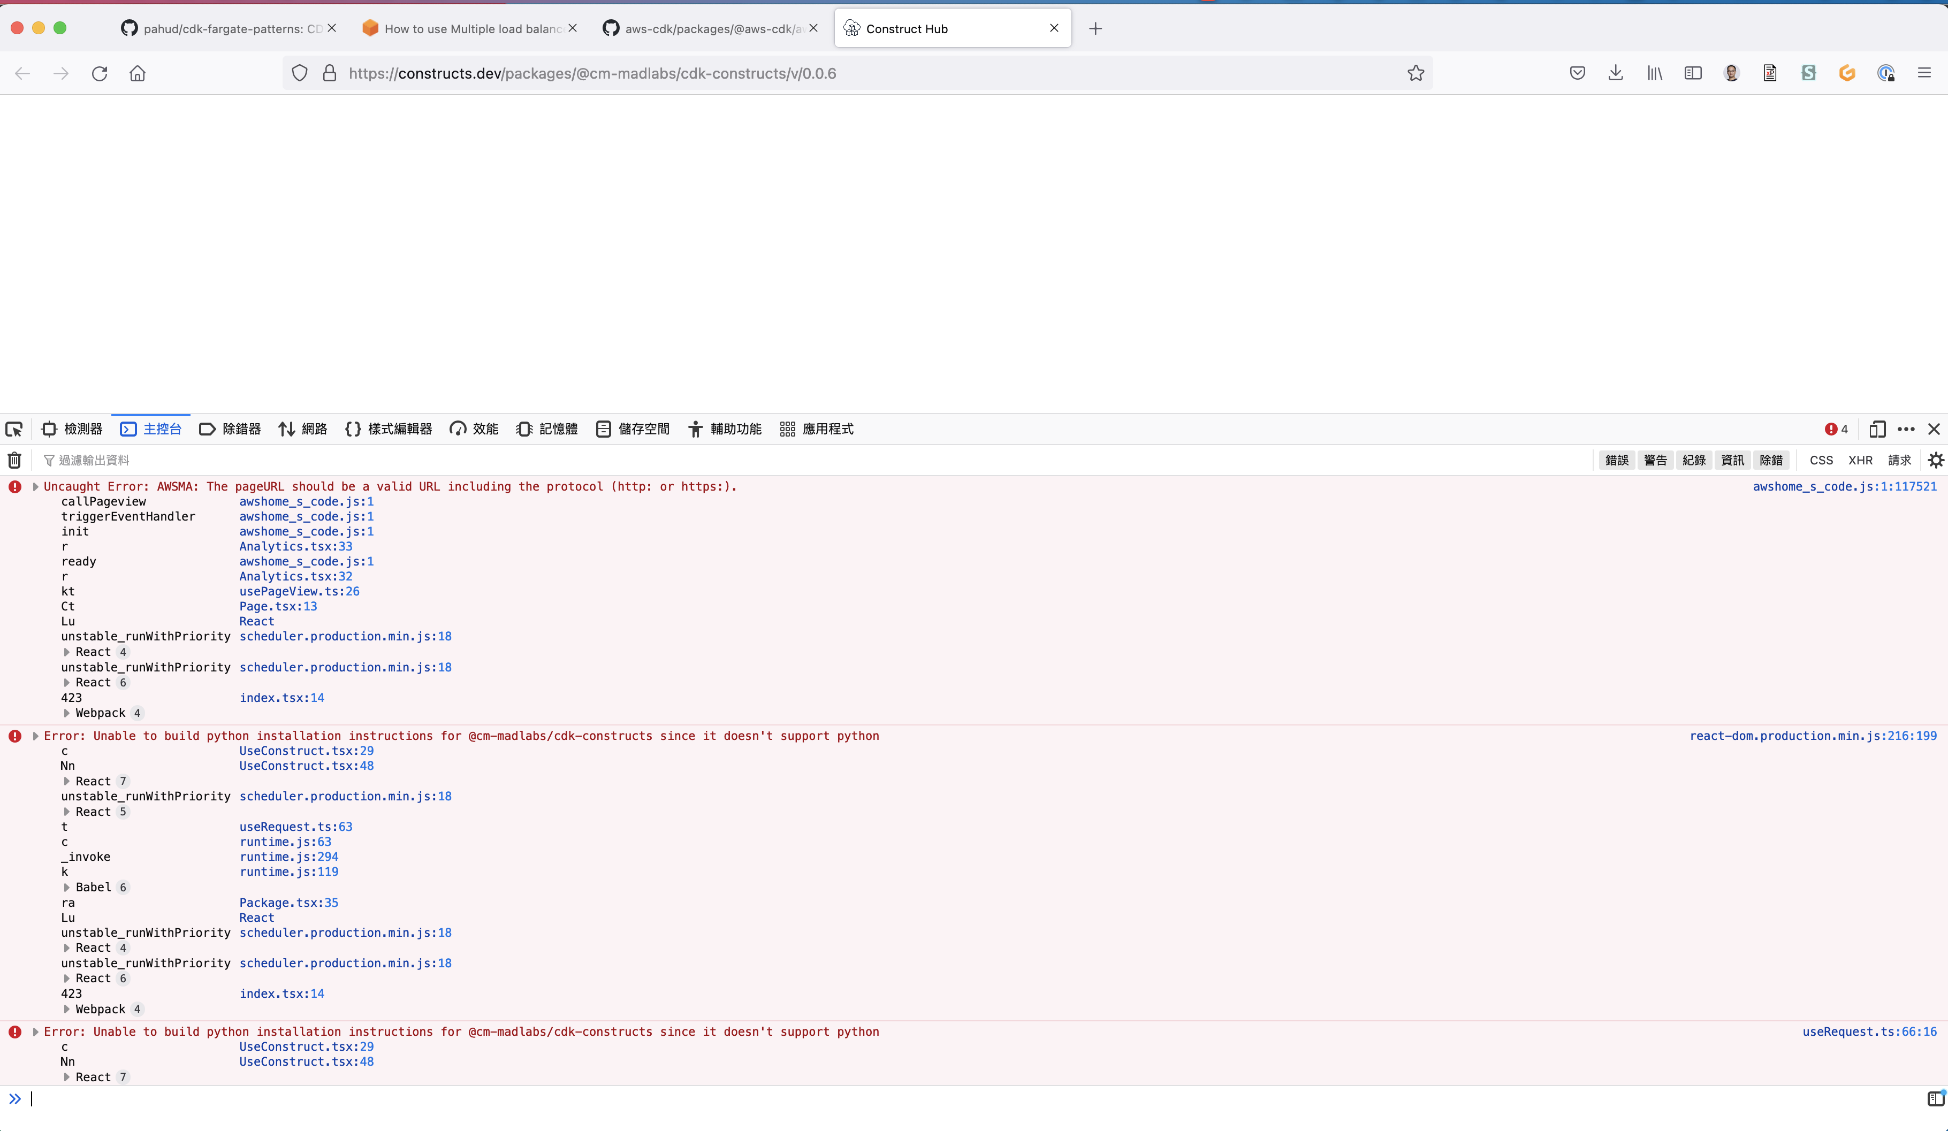The image size is (1948, 1131).
Task: Expand the first Uncaught Error stack trace
Action: (x=35, y=486)
